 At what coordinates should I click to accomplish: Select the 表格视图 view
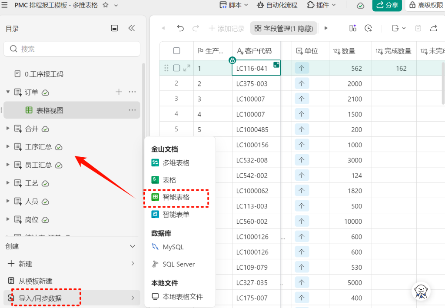coord(72,110)
